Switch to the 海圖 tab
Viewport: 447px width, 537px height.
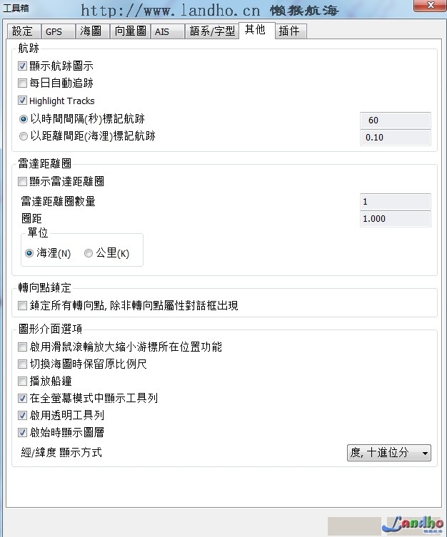[x=91, y=31]
